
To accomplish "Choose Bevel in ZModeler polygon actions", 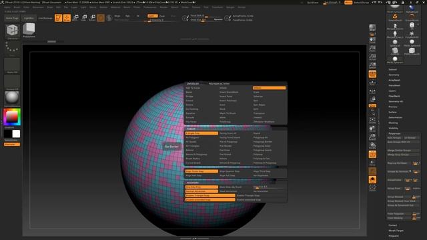I will click(189, 92).
